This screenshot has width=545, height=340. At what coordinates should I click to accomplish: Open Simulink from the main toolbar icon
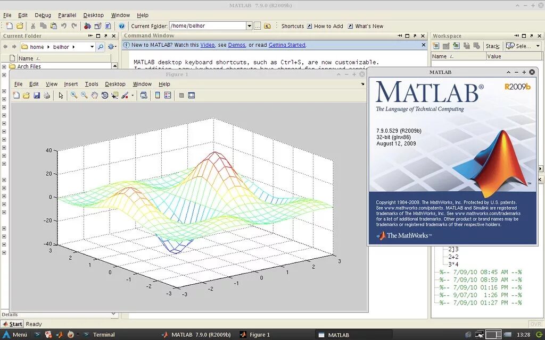(88, 26)
